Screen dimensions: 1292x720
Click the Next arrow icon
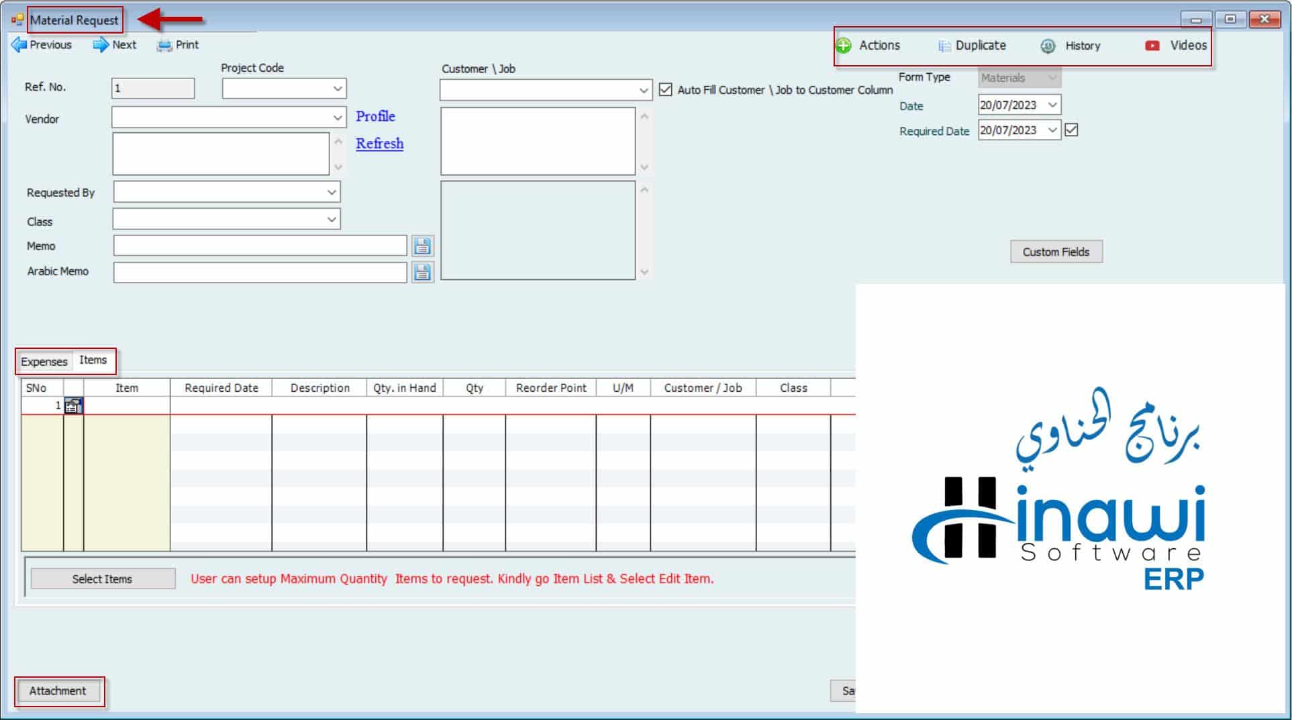[x=101, y=45]
